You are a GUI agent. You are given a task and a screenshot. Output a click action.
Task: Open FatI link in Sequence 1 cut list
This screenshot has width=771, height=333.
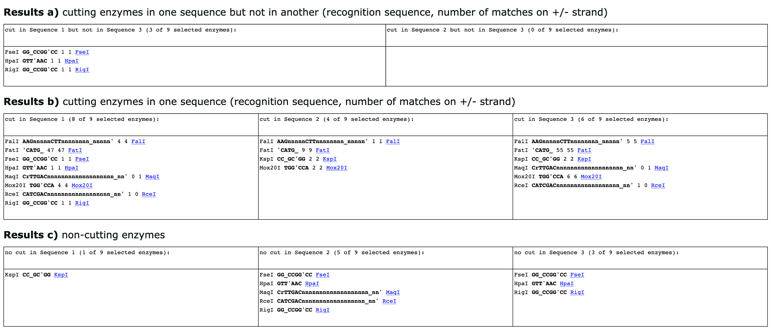75,150
